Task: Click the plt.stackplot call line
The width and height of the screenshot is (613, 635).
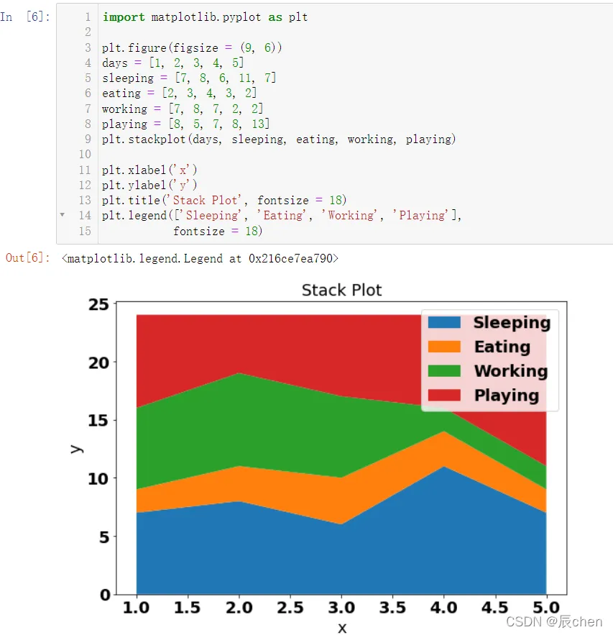Action: click(x=279, y=140)
